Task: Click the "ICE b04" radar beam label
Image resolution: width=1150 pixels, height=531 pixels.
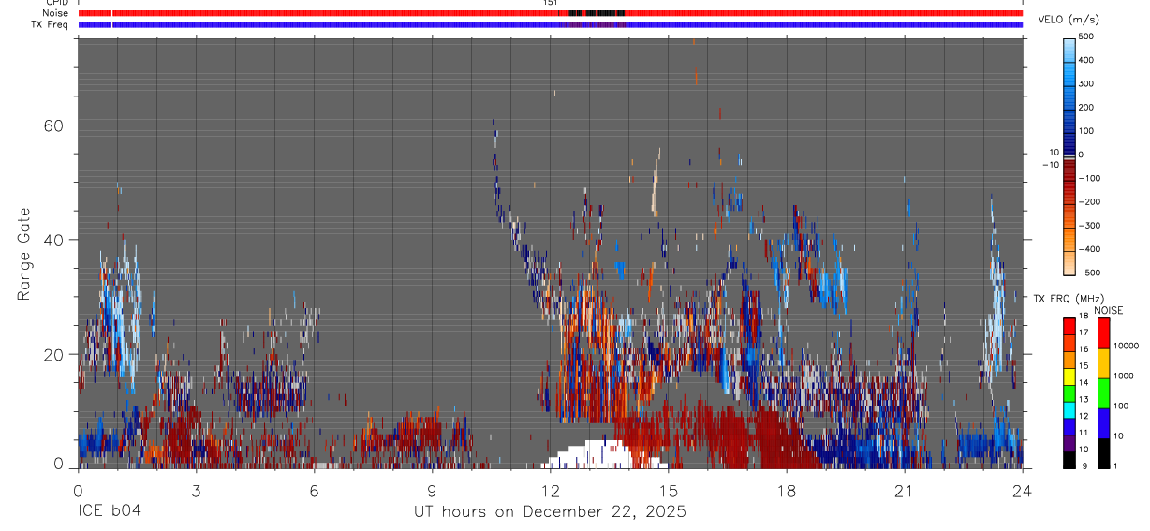Action: 111,511
